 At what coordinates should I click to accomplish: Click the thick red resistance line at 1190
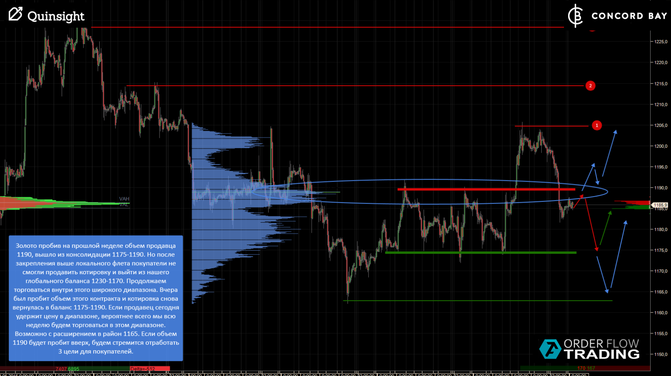click(x=486, y=189)
